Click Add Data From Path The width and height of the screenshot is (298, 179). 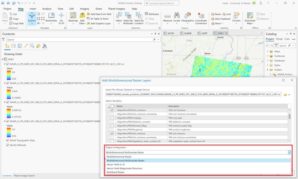pos(99,14)
